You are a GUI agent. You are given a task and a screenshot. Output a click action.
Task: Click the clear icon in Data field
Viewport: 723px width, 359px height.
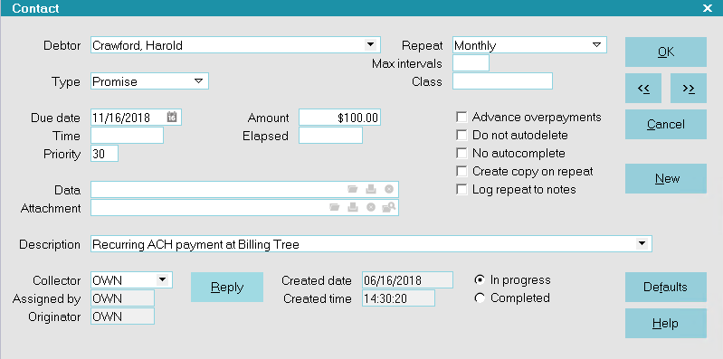pyautogui.click(x=389, y=189)
